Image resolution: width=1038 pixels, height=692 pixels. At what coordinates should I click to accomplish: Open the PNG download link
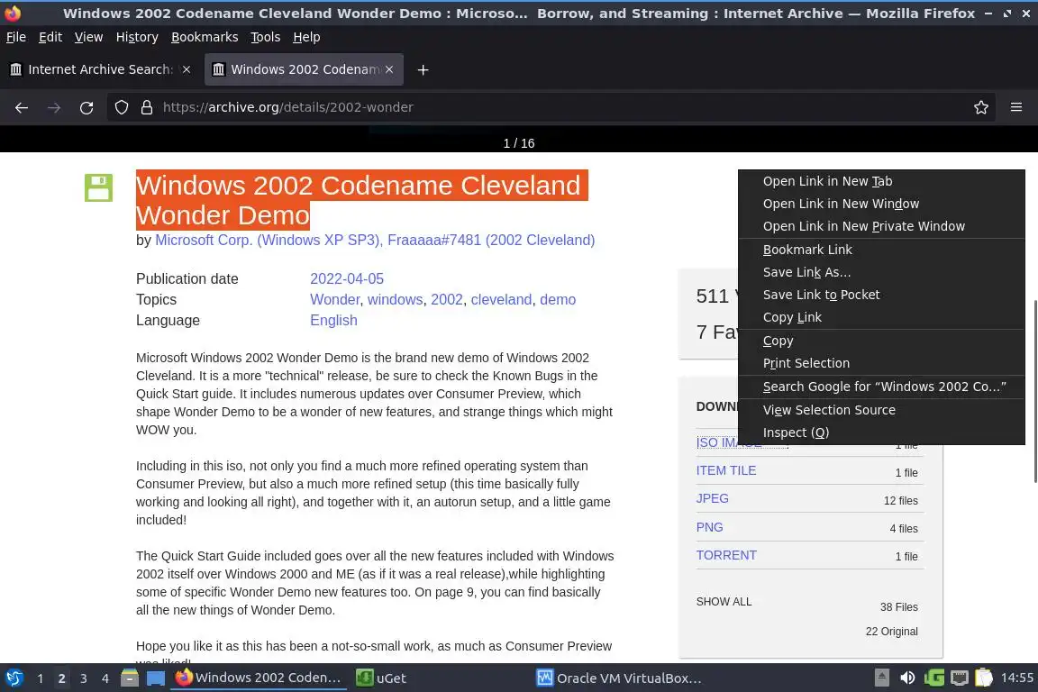pyautogui.click(x=709, y=527)
